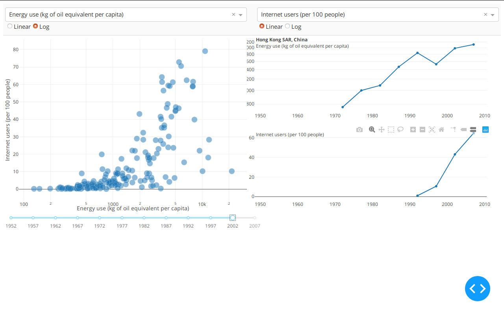Clear the Internet users dropdown selection
Screen dimensions: 504x315
[485, 15]
